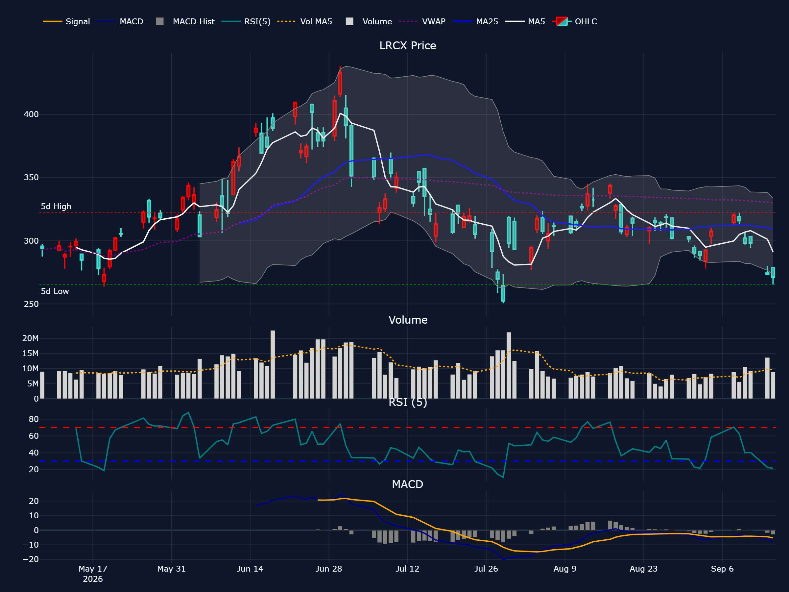Click the lowest teal candlestick near 250
The width and height of the screenshot is (789, 592).
point(503,293)
